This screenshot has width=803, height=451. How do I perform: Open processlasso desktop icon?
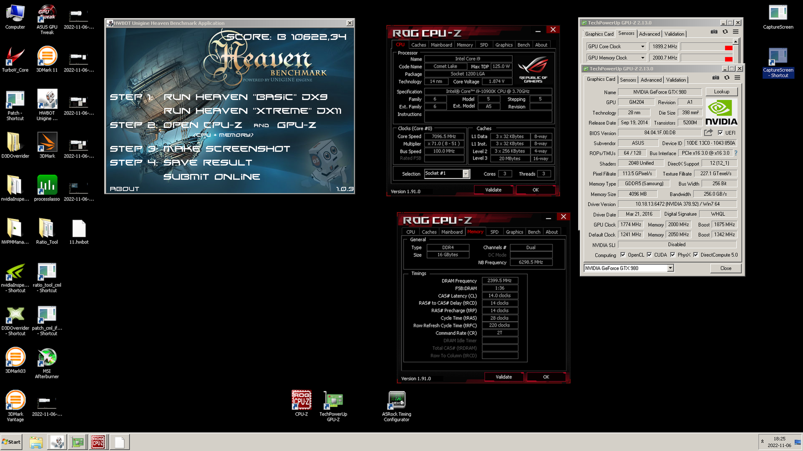click(47, 189)
